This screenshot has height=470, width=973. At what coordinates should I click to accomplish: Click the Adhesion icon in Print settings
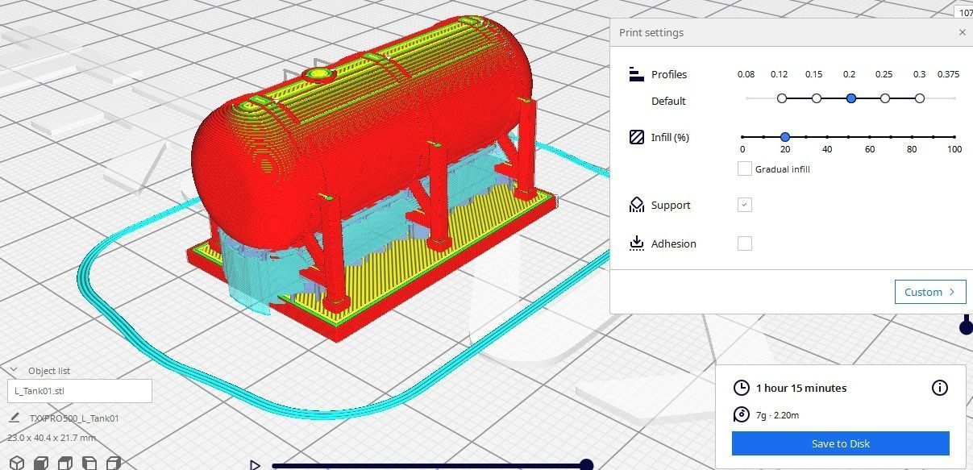coord(635,243)
